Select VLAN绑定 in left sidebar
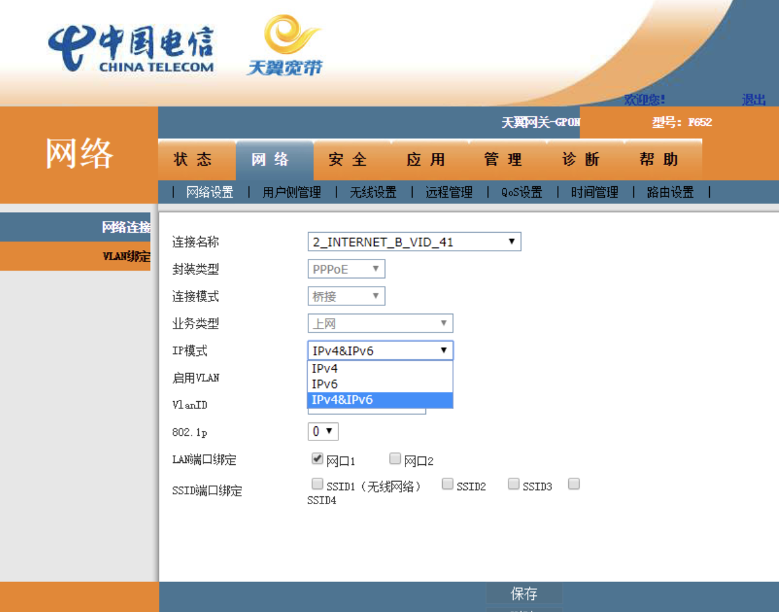The image size is (779, 612). pyautogui.click(x=75, y=257)
